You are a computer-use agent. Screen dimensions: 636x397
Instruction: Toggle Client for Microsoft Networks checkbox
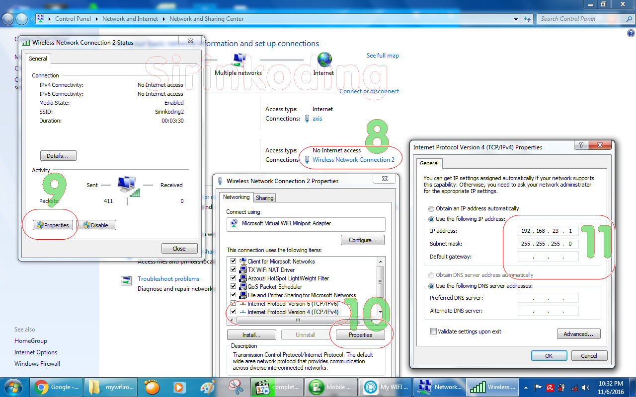point(234,262)
